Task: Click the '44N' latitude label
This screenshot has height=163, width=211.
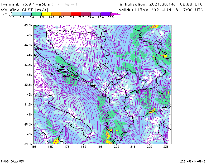Action: click(x=30, y=55)
